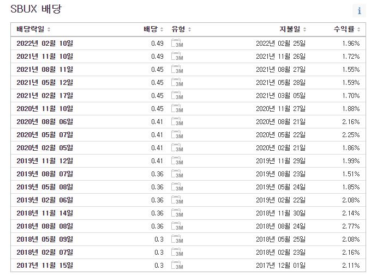Click 3M type icon in 2018년 05월 09일 row
371x277 pixels.
pyautogui.click(x=177, y=239)
